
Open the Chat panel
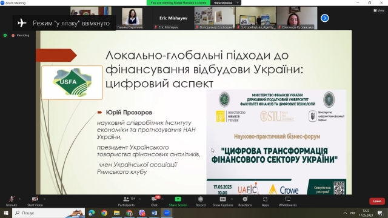coord(155,201)
